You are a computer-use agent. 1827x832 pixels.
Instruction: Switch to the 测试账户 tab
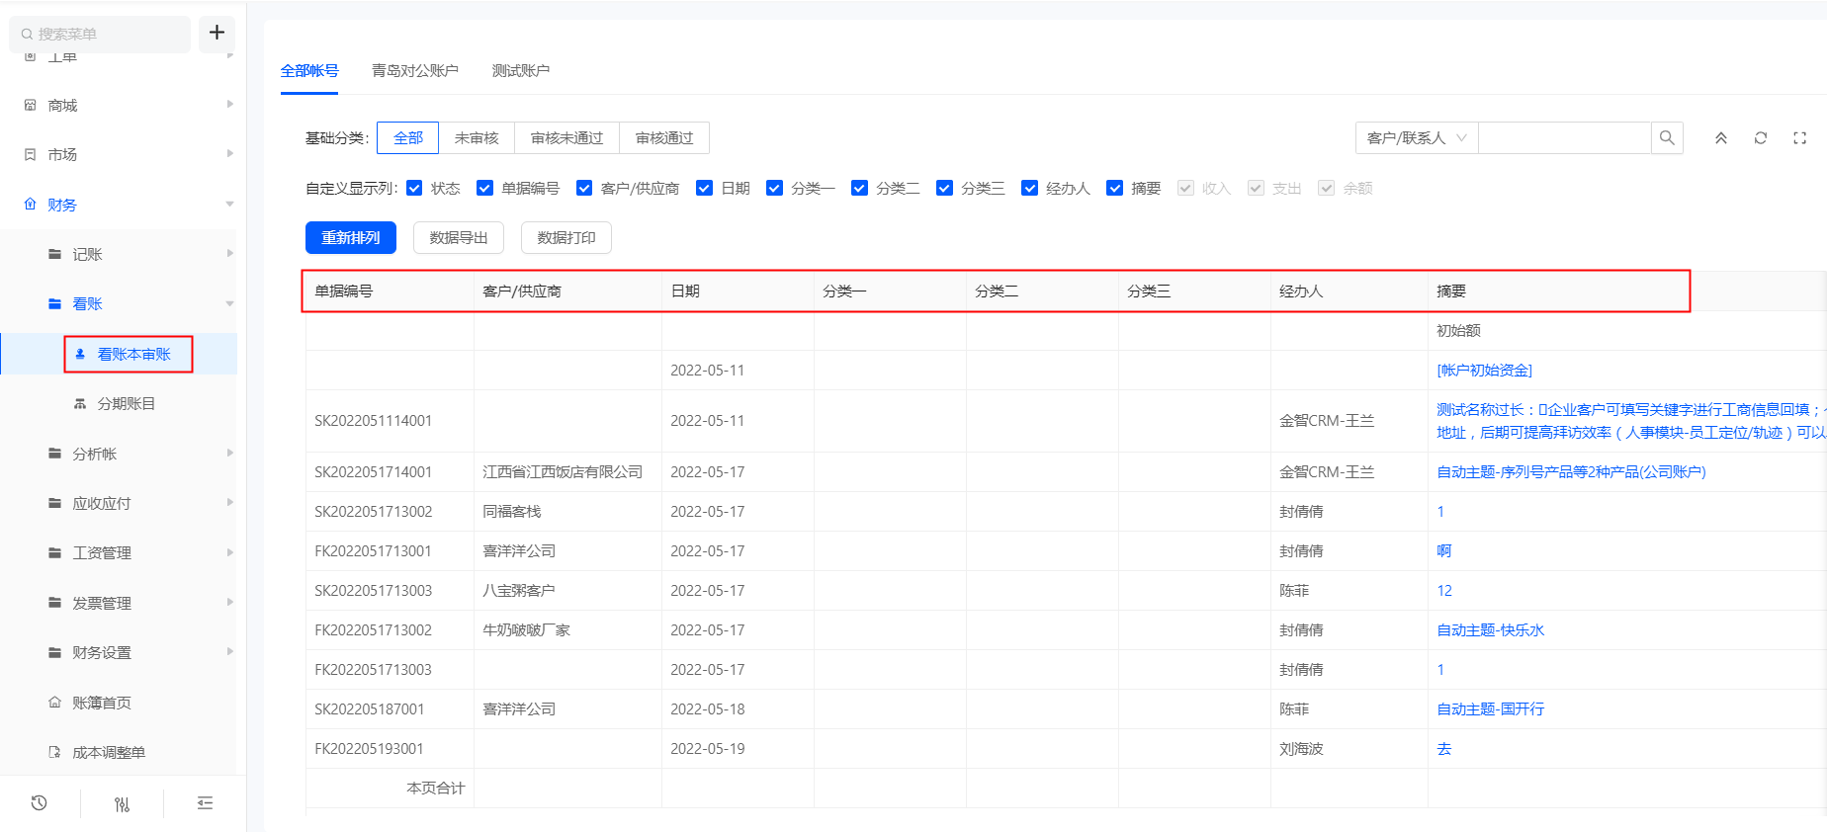[x=520, y=71]
